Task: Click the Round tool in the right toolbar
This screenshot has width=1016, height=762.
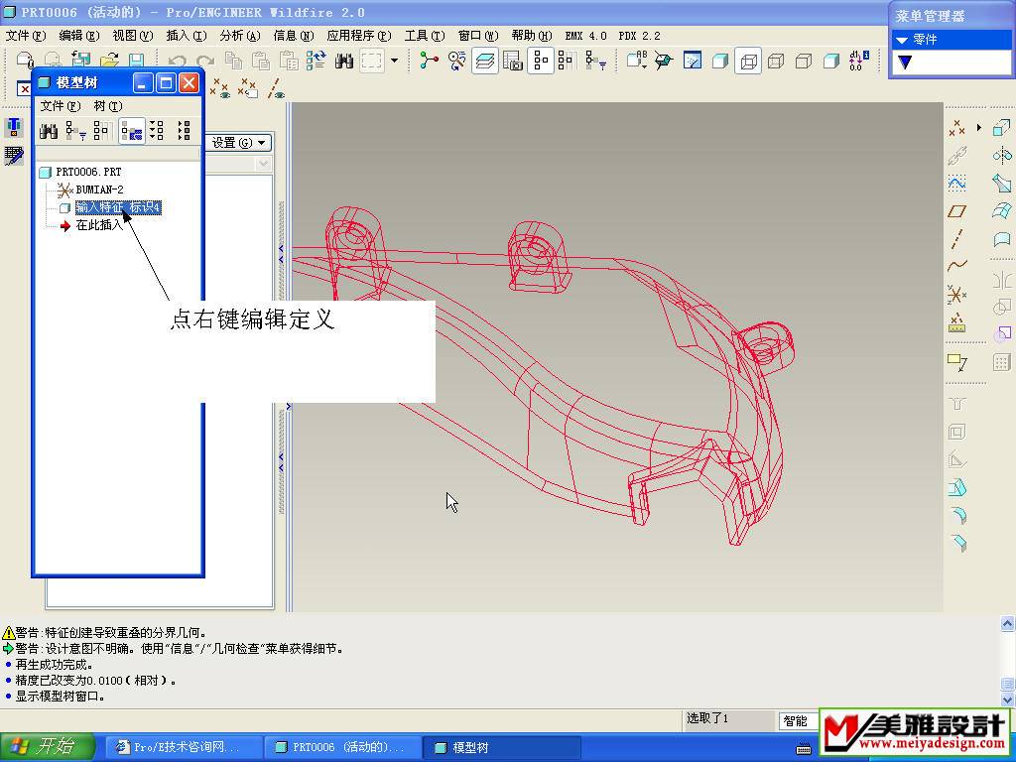Action: (957, 515)
